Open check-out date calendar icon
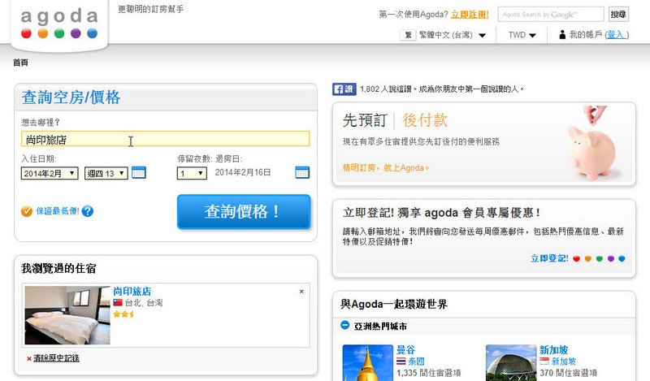Screen dimensions: 650x381 (x=302, y=172)
